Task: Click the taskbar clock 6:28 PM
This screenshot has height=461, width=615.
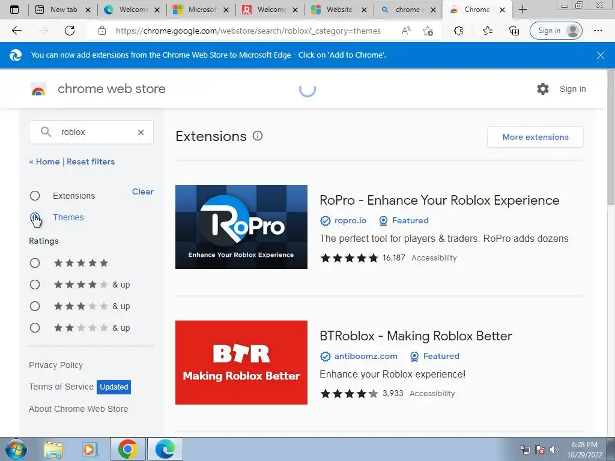Action: point(584,445)
